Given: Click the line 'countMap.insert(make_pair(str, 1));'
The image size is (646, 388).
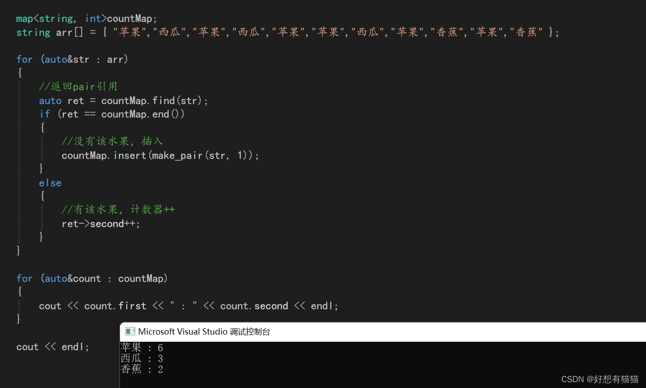Looking at the screenshot, I should [160, 155].
